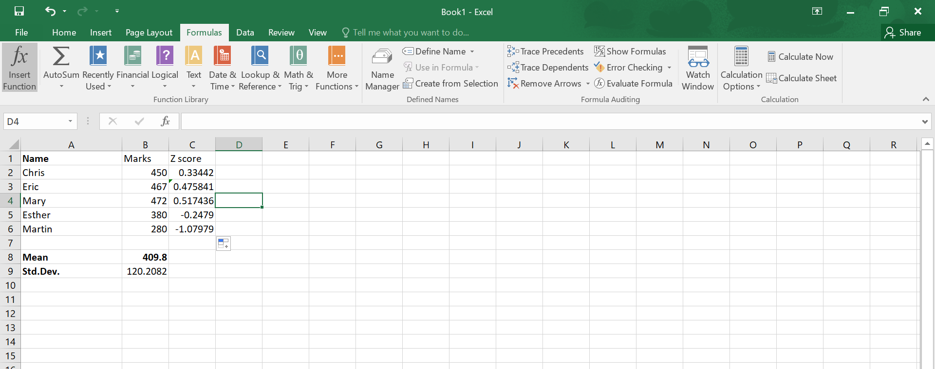Switch to the Home tab
The width and height of the screenshot is (935, 369).
[x=64, y=33]
